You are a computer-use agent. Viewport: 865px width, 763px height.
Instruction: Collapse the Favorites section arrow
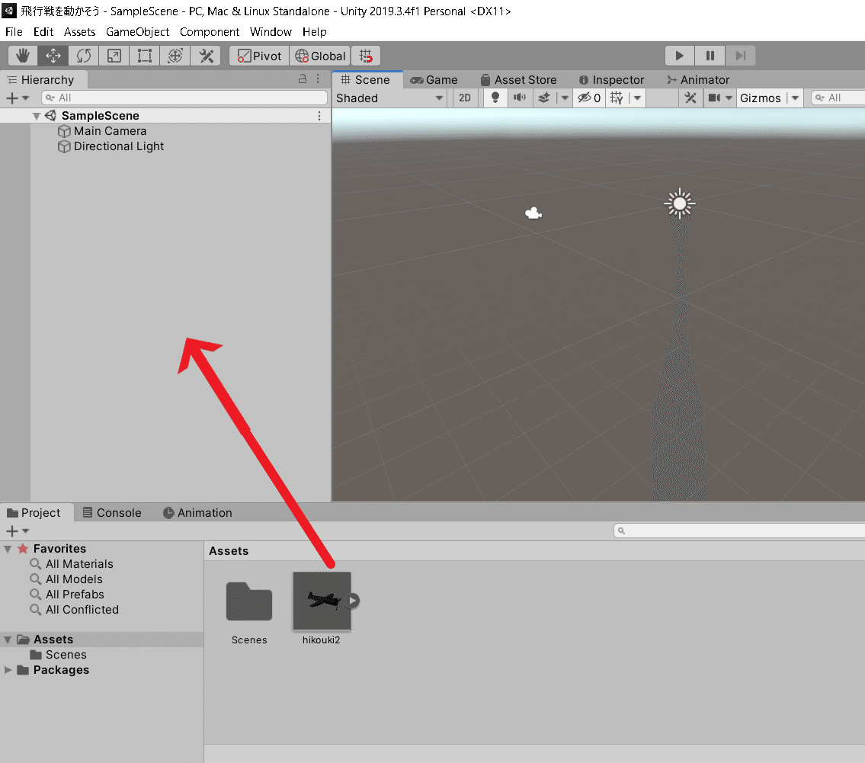click(8, 549)
